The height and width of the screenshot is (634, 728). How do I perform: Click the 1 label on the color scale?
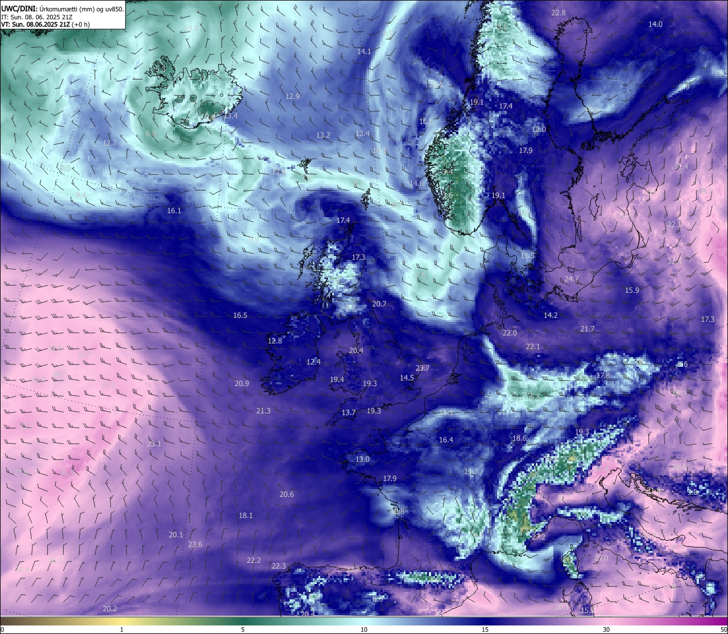pyautogui.click(x=122, y=629)
